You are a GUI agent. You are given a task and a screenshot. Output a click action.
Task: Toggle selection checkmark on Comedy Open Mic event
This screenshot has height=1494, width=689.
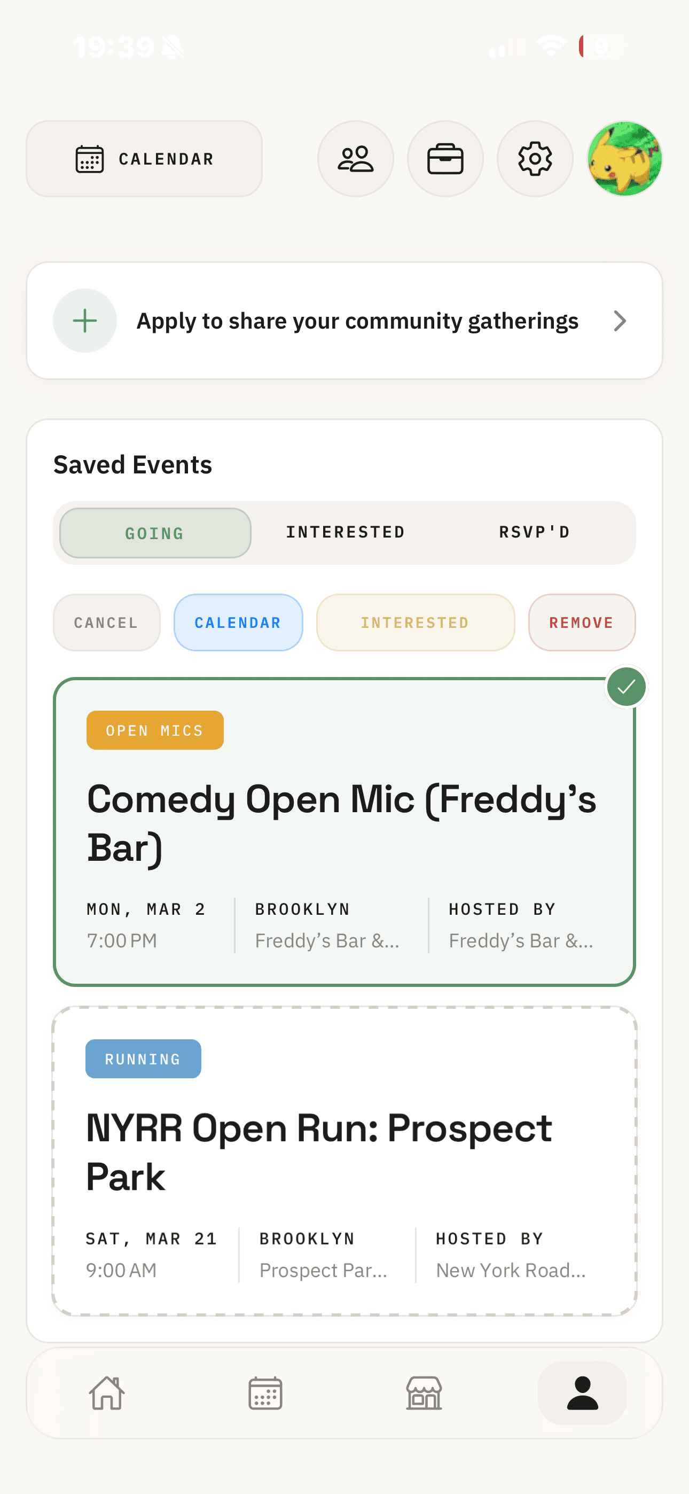(x=627, y=687)
